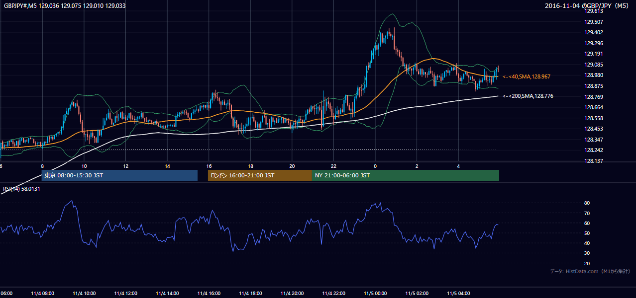
Task: Click the 11/4 16:00 time label
Action: click(x=209, y=294)
